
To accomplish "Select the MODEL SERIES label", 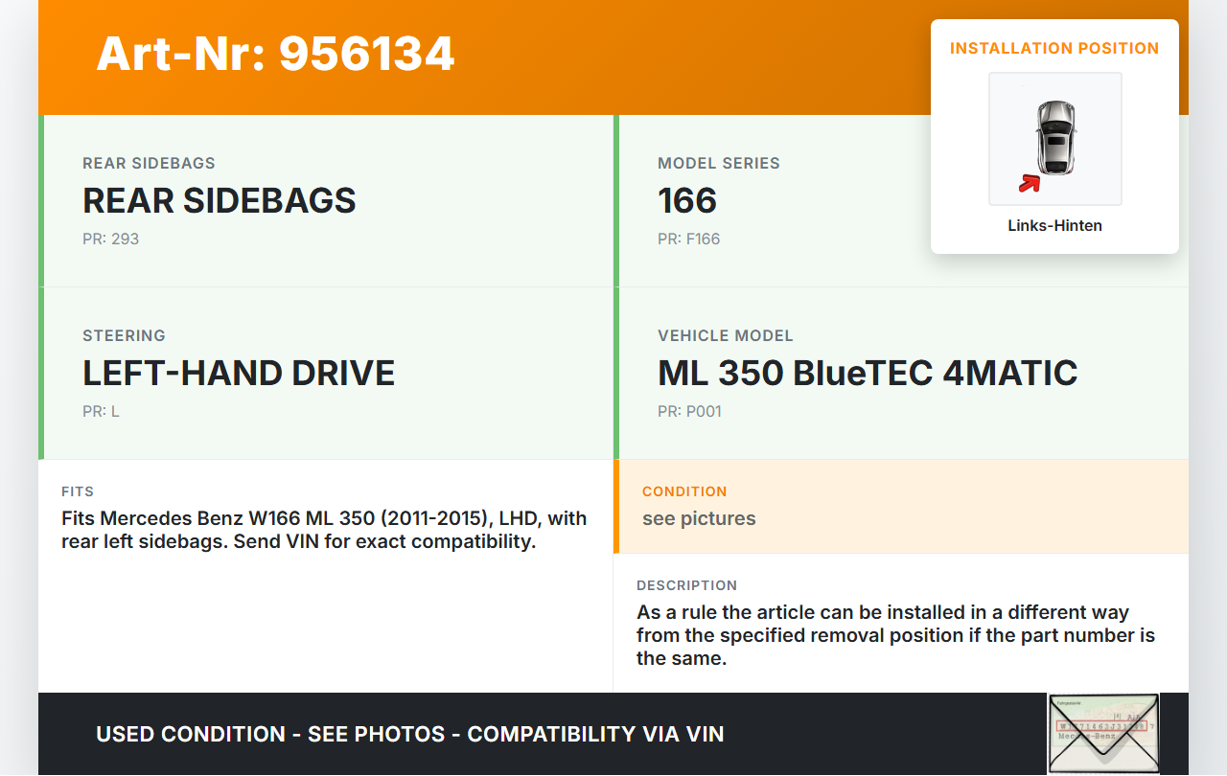I will 719,163.
